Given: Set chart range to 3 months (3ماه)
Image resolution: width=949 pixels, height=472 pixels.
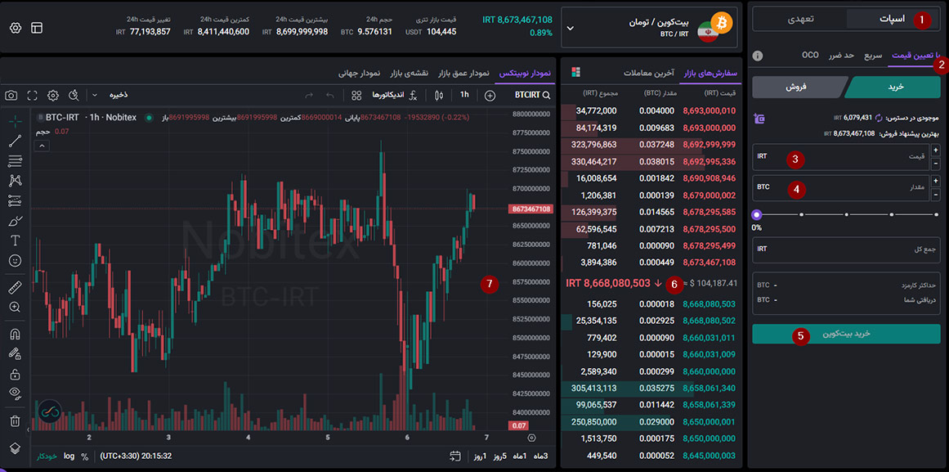Looking at the screenshot, I should pos(542,456).
